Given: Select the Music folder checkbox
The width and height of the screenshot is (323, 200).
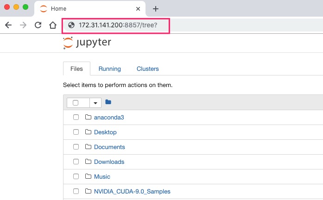Looking at the screenshot, I should pyautogui.click(x=76, y=176).
